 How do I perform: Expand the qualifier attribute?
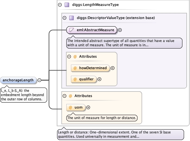coord(99,79)
